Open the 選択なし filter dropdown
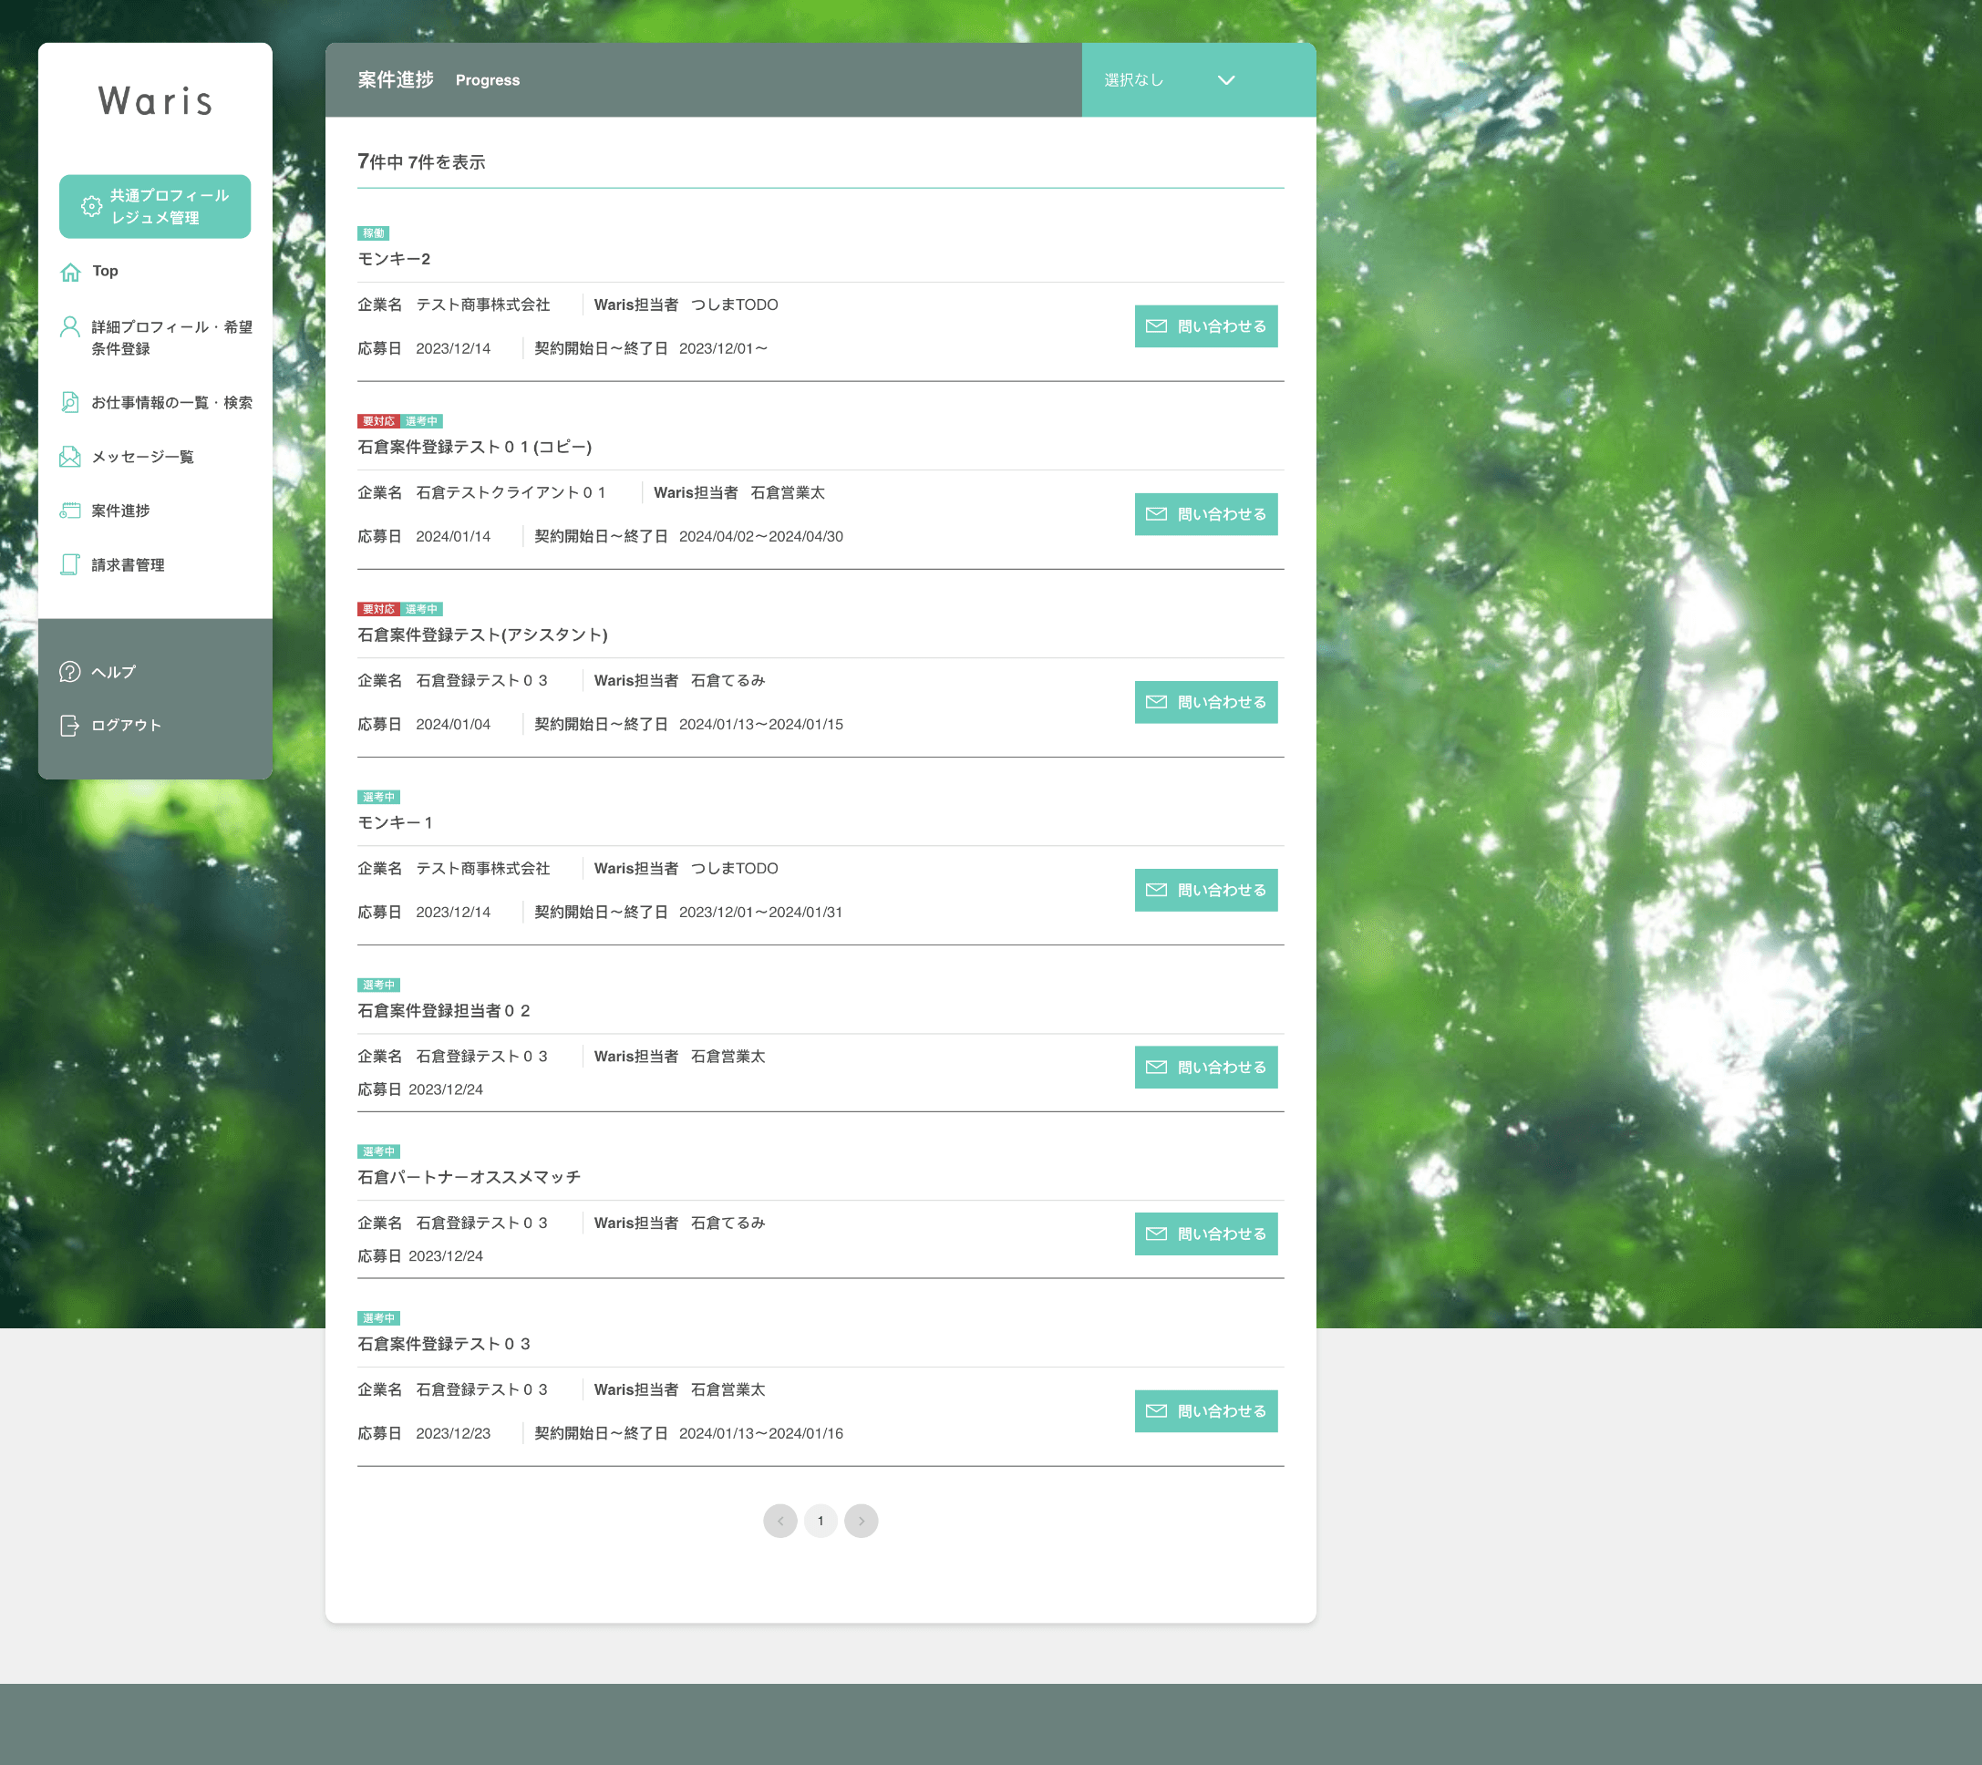The height and width of the screenshot is (1765, 1982). [1133, 79]
